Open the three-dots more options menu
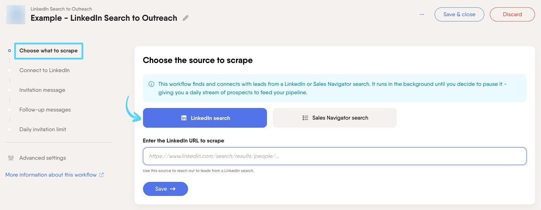This screenshot has width=541, height=210. tap(422, 14)
